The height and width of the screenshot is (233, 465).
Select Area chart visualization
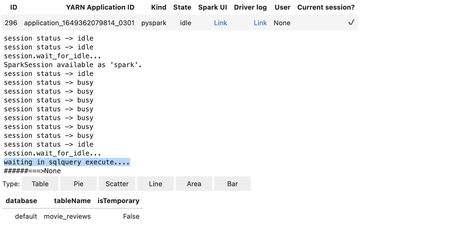[194, 184]
